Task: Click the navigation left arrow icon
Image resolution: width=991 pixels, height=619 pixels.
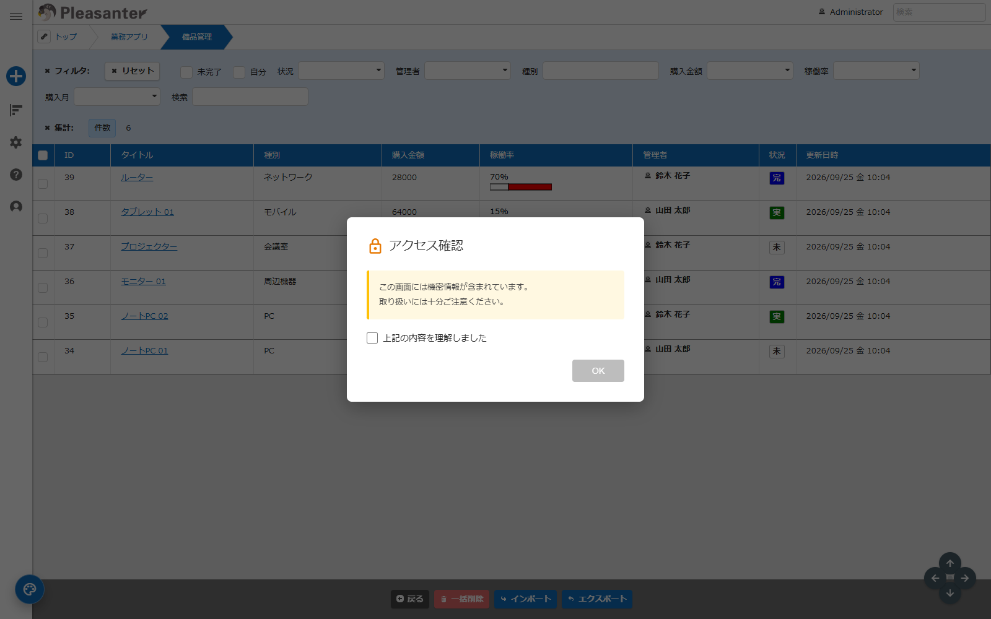Action: (x=935, y=578)
